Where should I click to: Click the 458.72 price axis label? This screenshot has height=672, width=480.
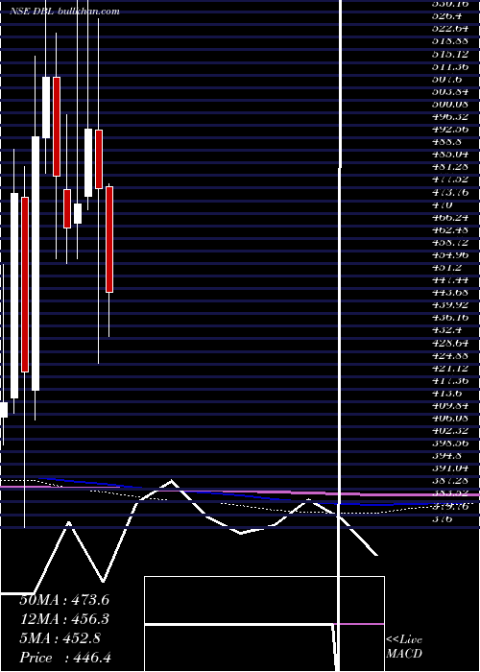click(451, 243)
